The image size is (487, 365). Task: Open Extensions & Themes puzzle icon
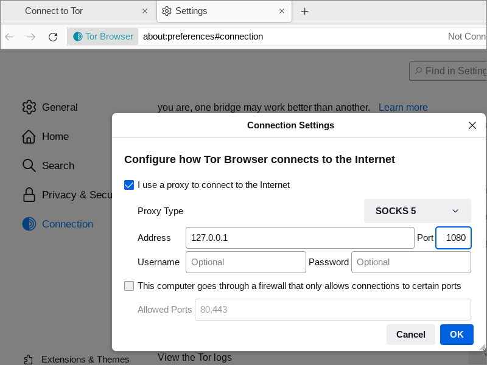coord(28,360)
